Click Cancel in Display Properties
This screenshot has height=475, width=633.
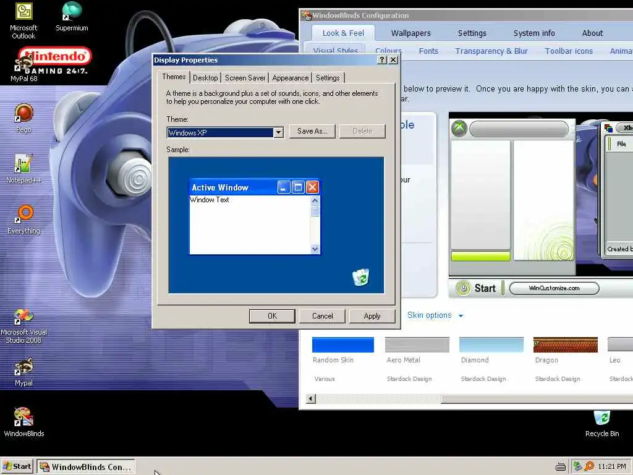322,316
